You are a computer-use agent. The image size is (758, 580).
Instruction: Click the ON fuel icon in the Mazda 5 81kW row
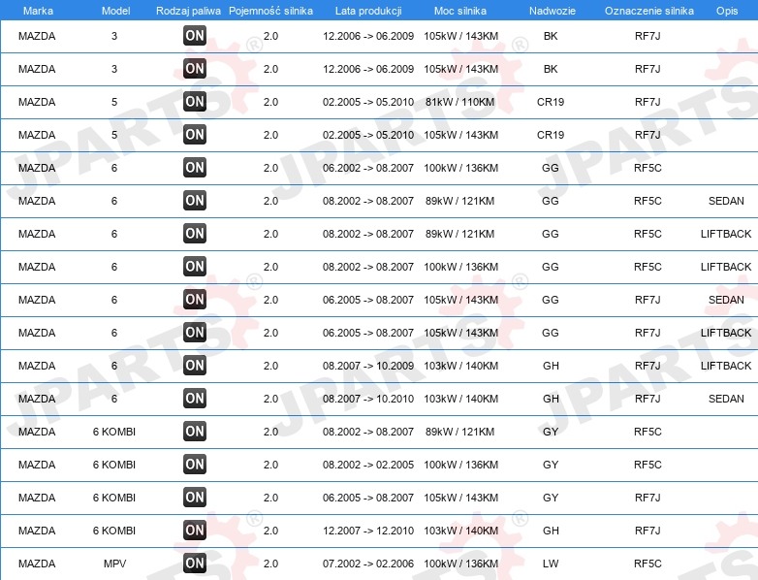coord(195,102)
